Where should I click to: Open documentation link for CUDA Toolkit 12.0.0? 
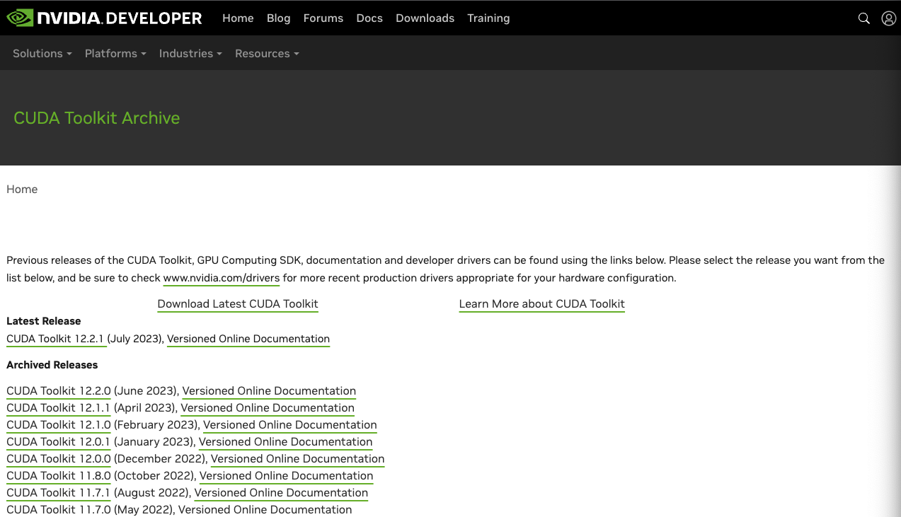298,459
